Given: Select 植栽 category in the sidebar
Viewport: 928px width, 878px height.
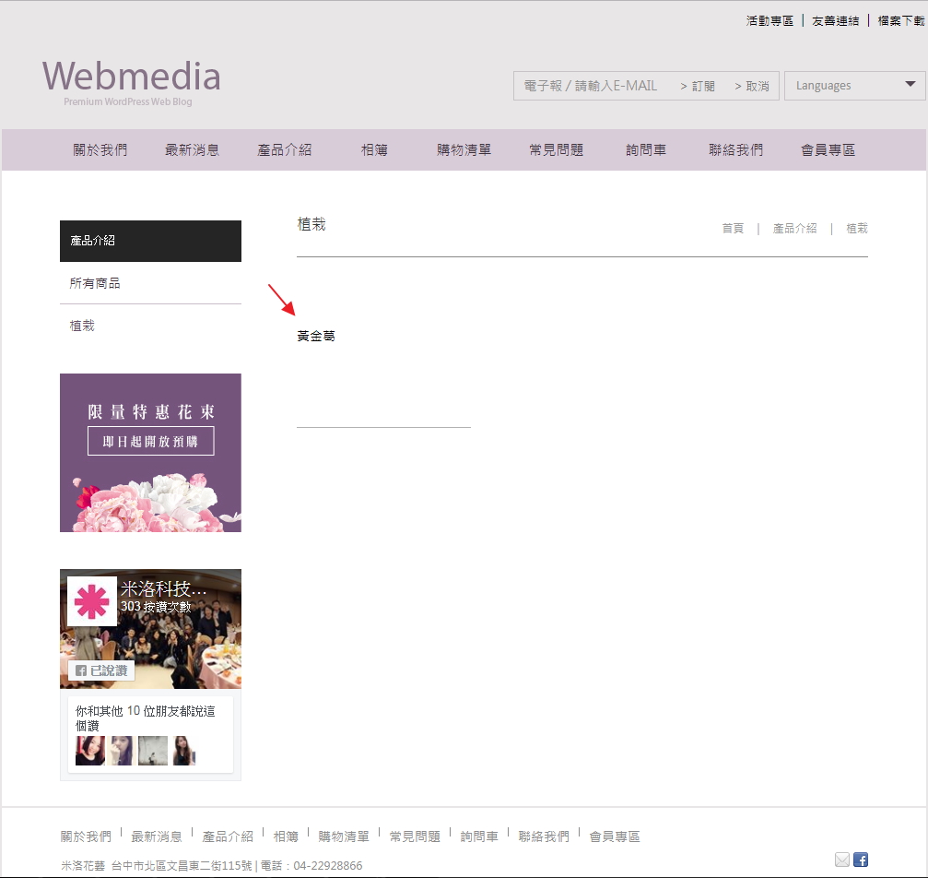Looking at the screenshot, I should [82, 326].
